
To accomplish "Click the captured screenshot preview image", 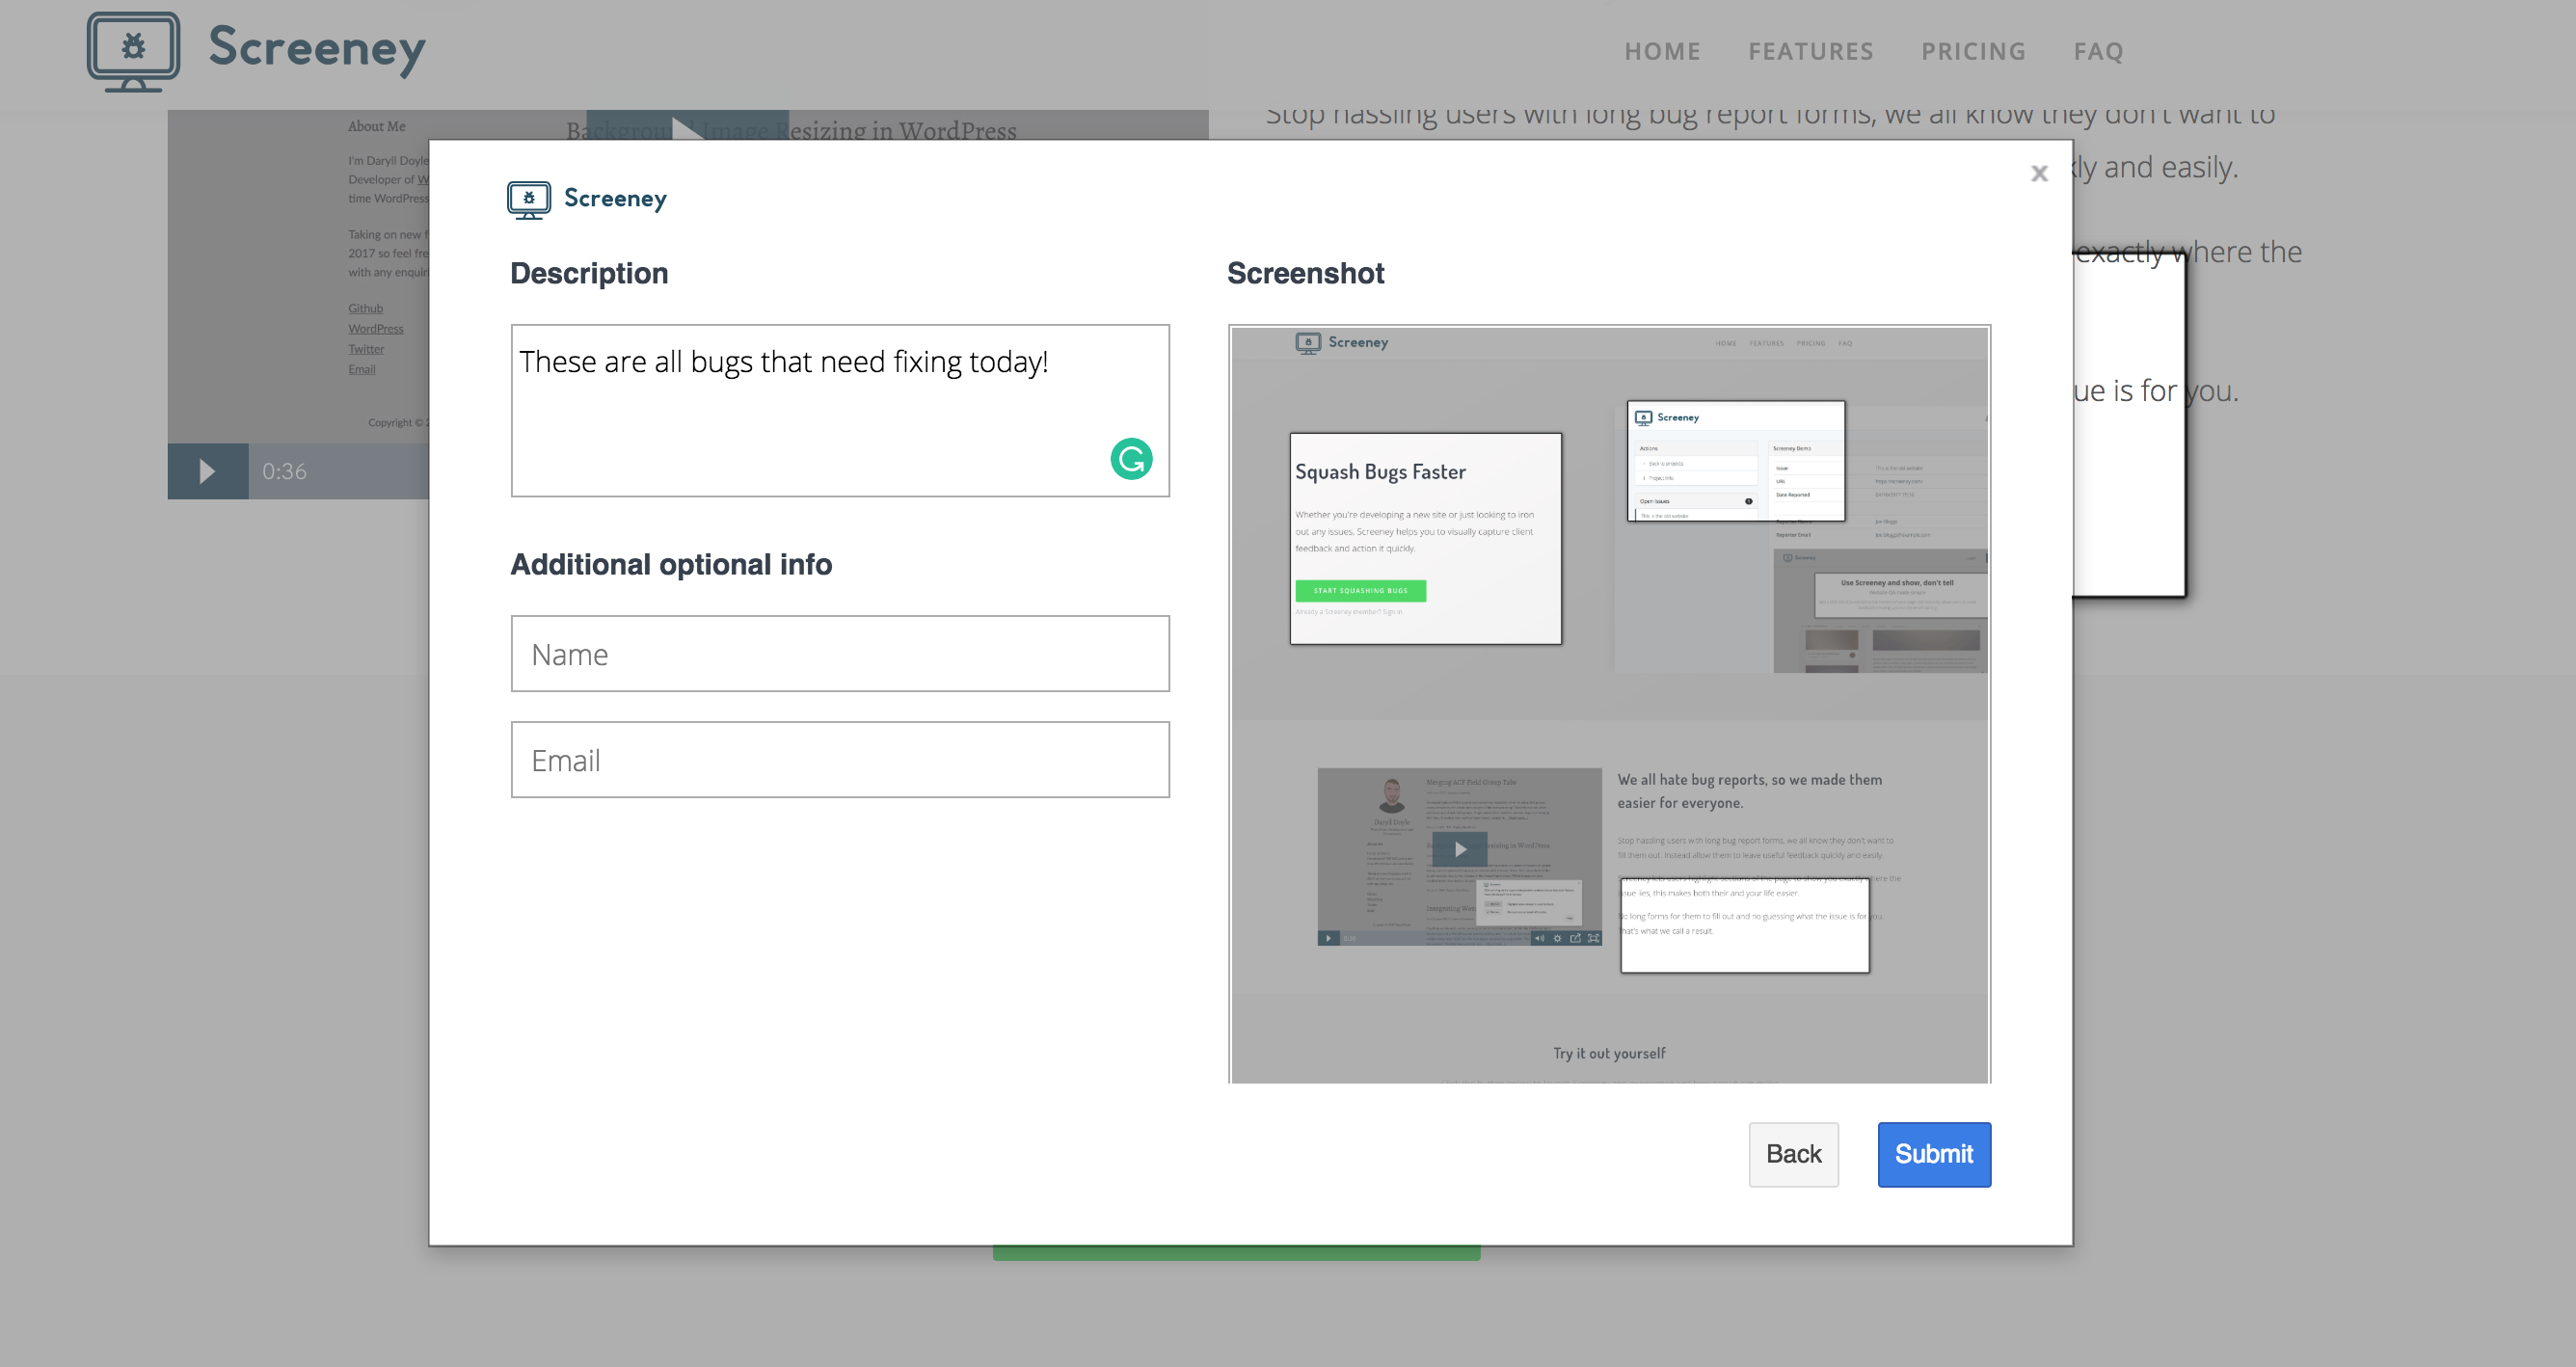I will (1609, 704).
